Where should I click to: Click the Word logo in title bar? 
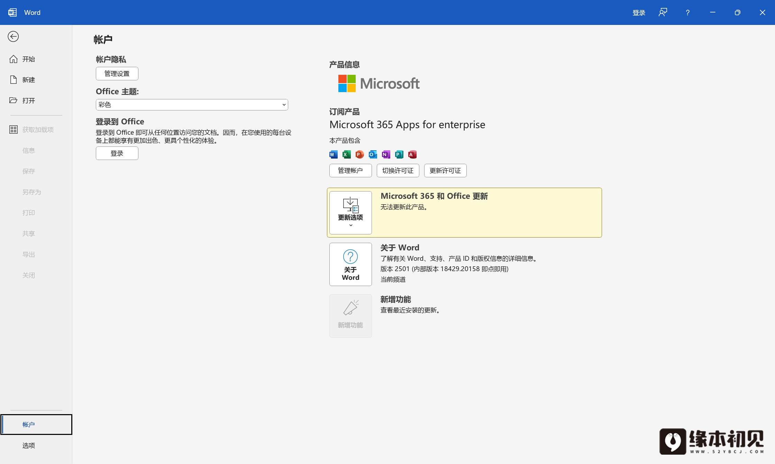pyautogui.click(x=12, y=12)
